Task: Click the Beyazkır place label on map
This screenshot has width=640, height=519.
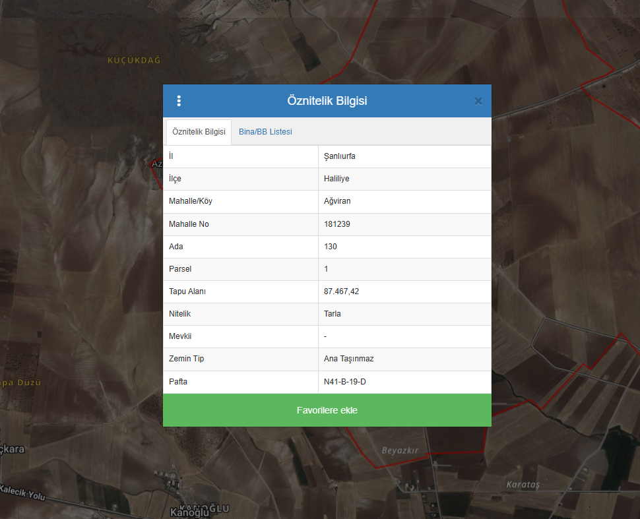Action: pyautogui.click(x=400, y=450)
